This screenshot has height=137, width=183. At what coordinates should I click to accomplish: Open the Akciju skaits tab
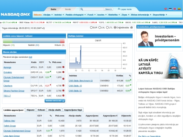[54, 110]
